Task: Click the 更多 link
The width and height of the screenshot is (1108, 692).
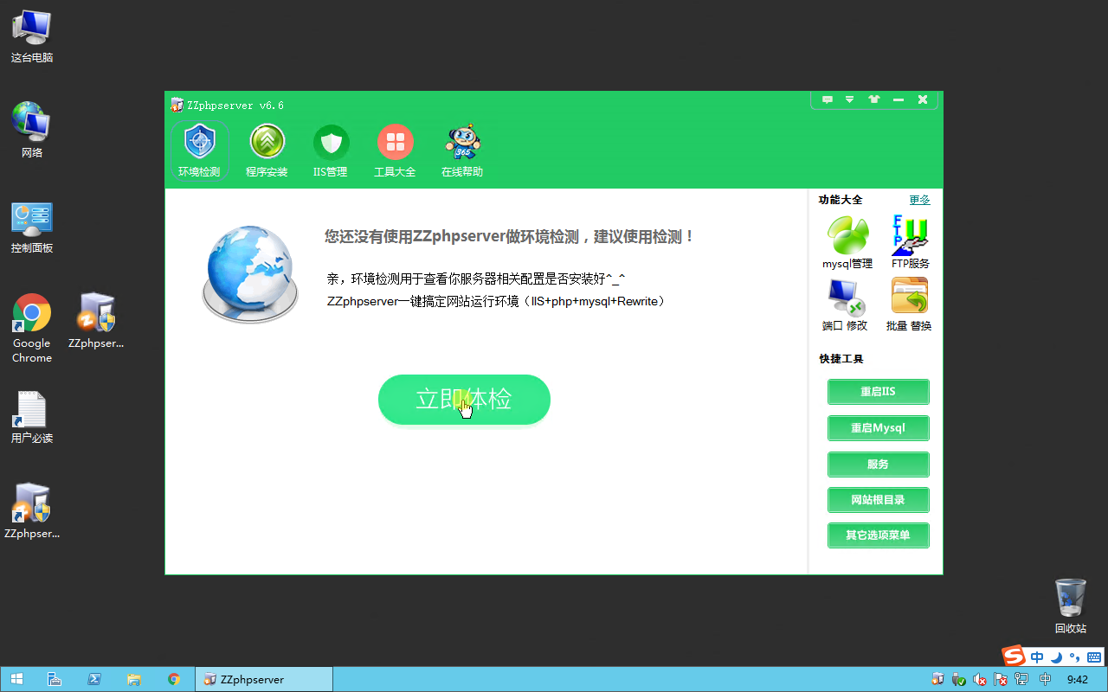Action: pos(919,200)
